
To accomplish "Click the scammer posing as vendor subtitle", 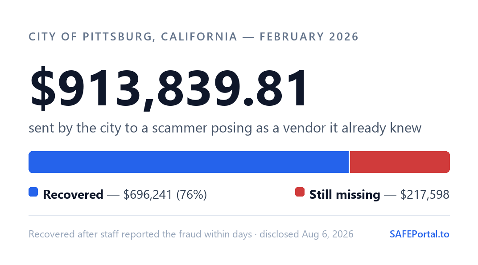I will [225, 128].
